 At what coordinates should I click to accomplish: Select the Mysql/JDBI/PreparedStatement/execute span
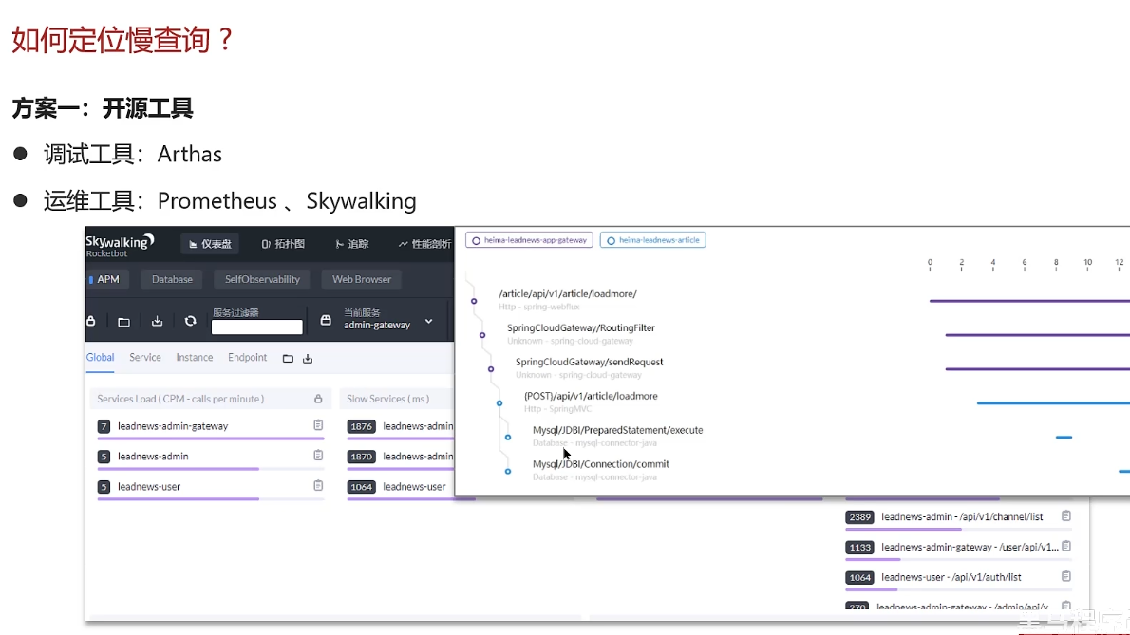click(x=617, y=430)
